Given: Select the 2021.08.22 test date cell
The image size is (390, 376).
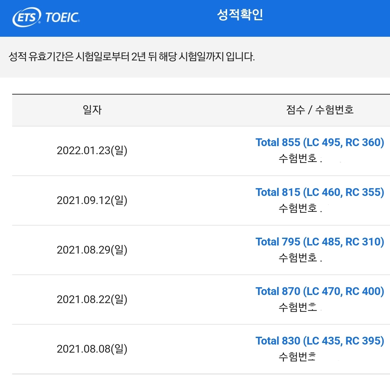Looking at the screenshot, I should click(x=92, y=299).
